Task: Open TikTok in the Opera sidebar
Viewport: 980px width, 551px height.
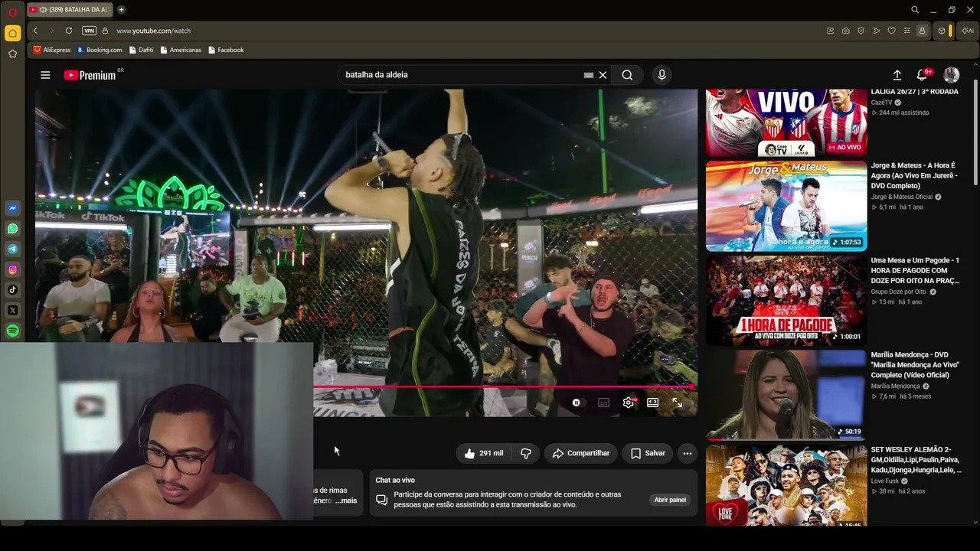Action: click(13, 290)
